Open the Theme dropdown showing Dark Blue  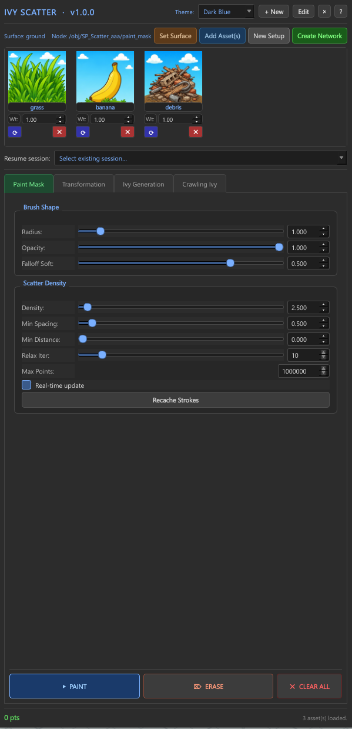pyautogui.click(x=226, y=12)
